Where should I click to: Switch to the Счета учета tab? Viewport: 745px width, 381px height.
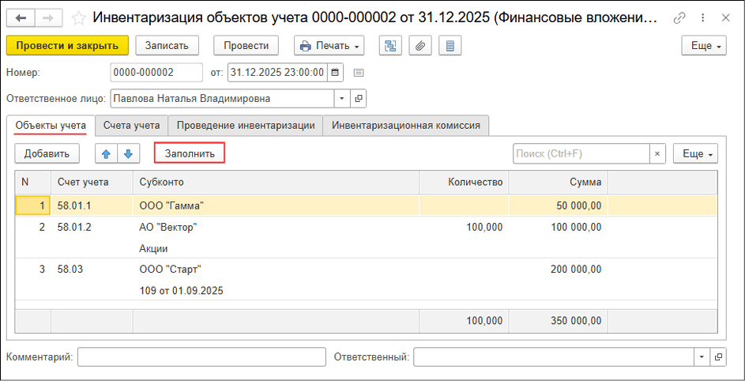pyautogui.click(x=132, y=125)
